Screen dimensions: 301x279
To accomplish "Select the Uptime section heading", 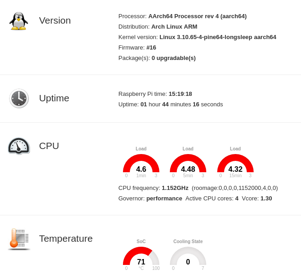I will point(54,98).
